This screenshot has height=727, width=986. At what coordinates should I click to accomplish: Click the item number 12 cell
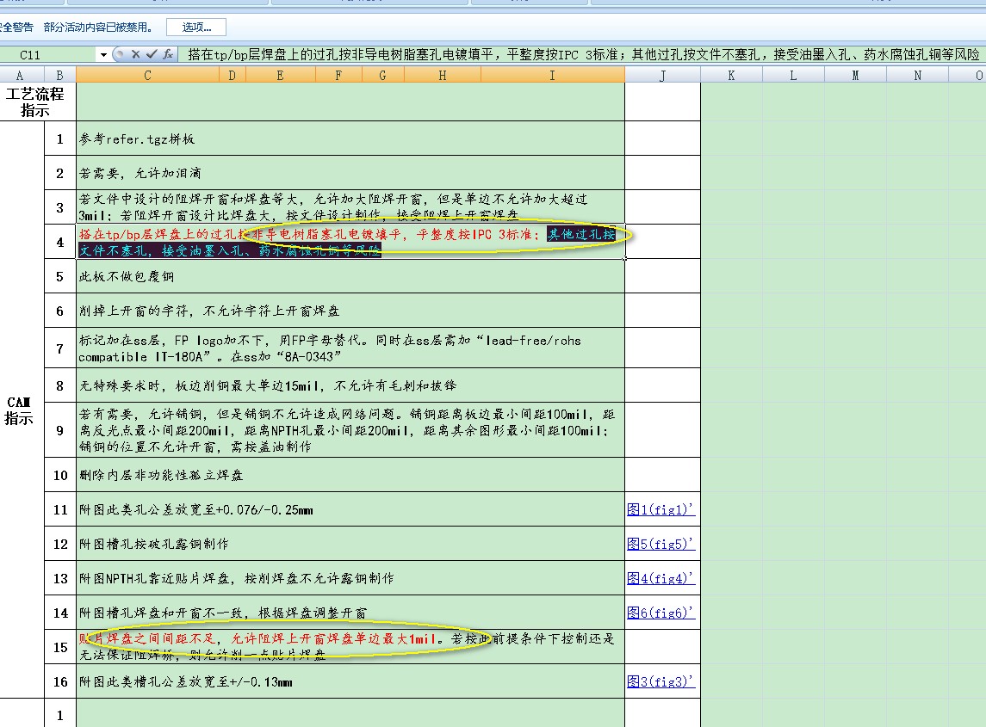pos(60,544)
